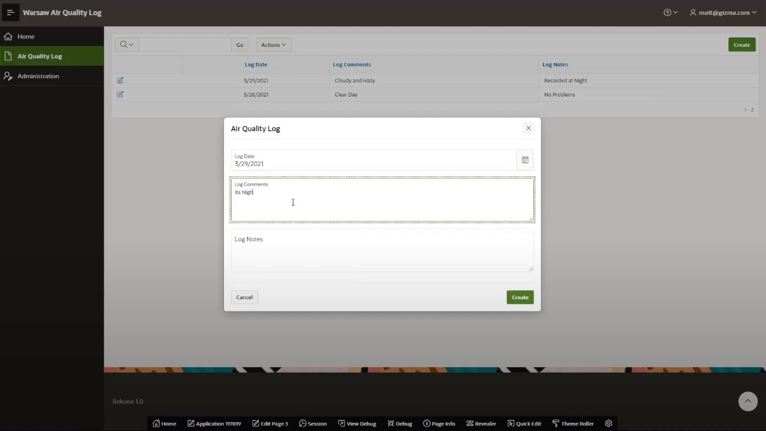Click the Log Comments text area
Image resolution: width=766 pixels, height=431 pixels.
(382, 200)
